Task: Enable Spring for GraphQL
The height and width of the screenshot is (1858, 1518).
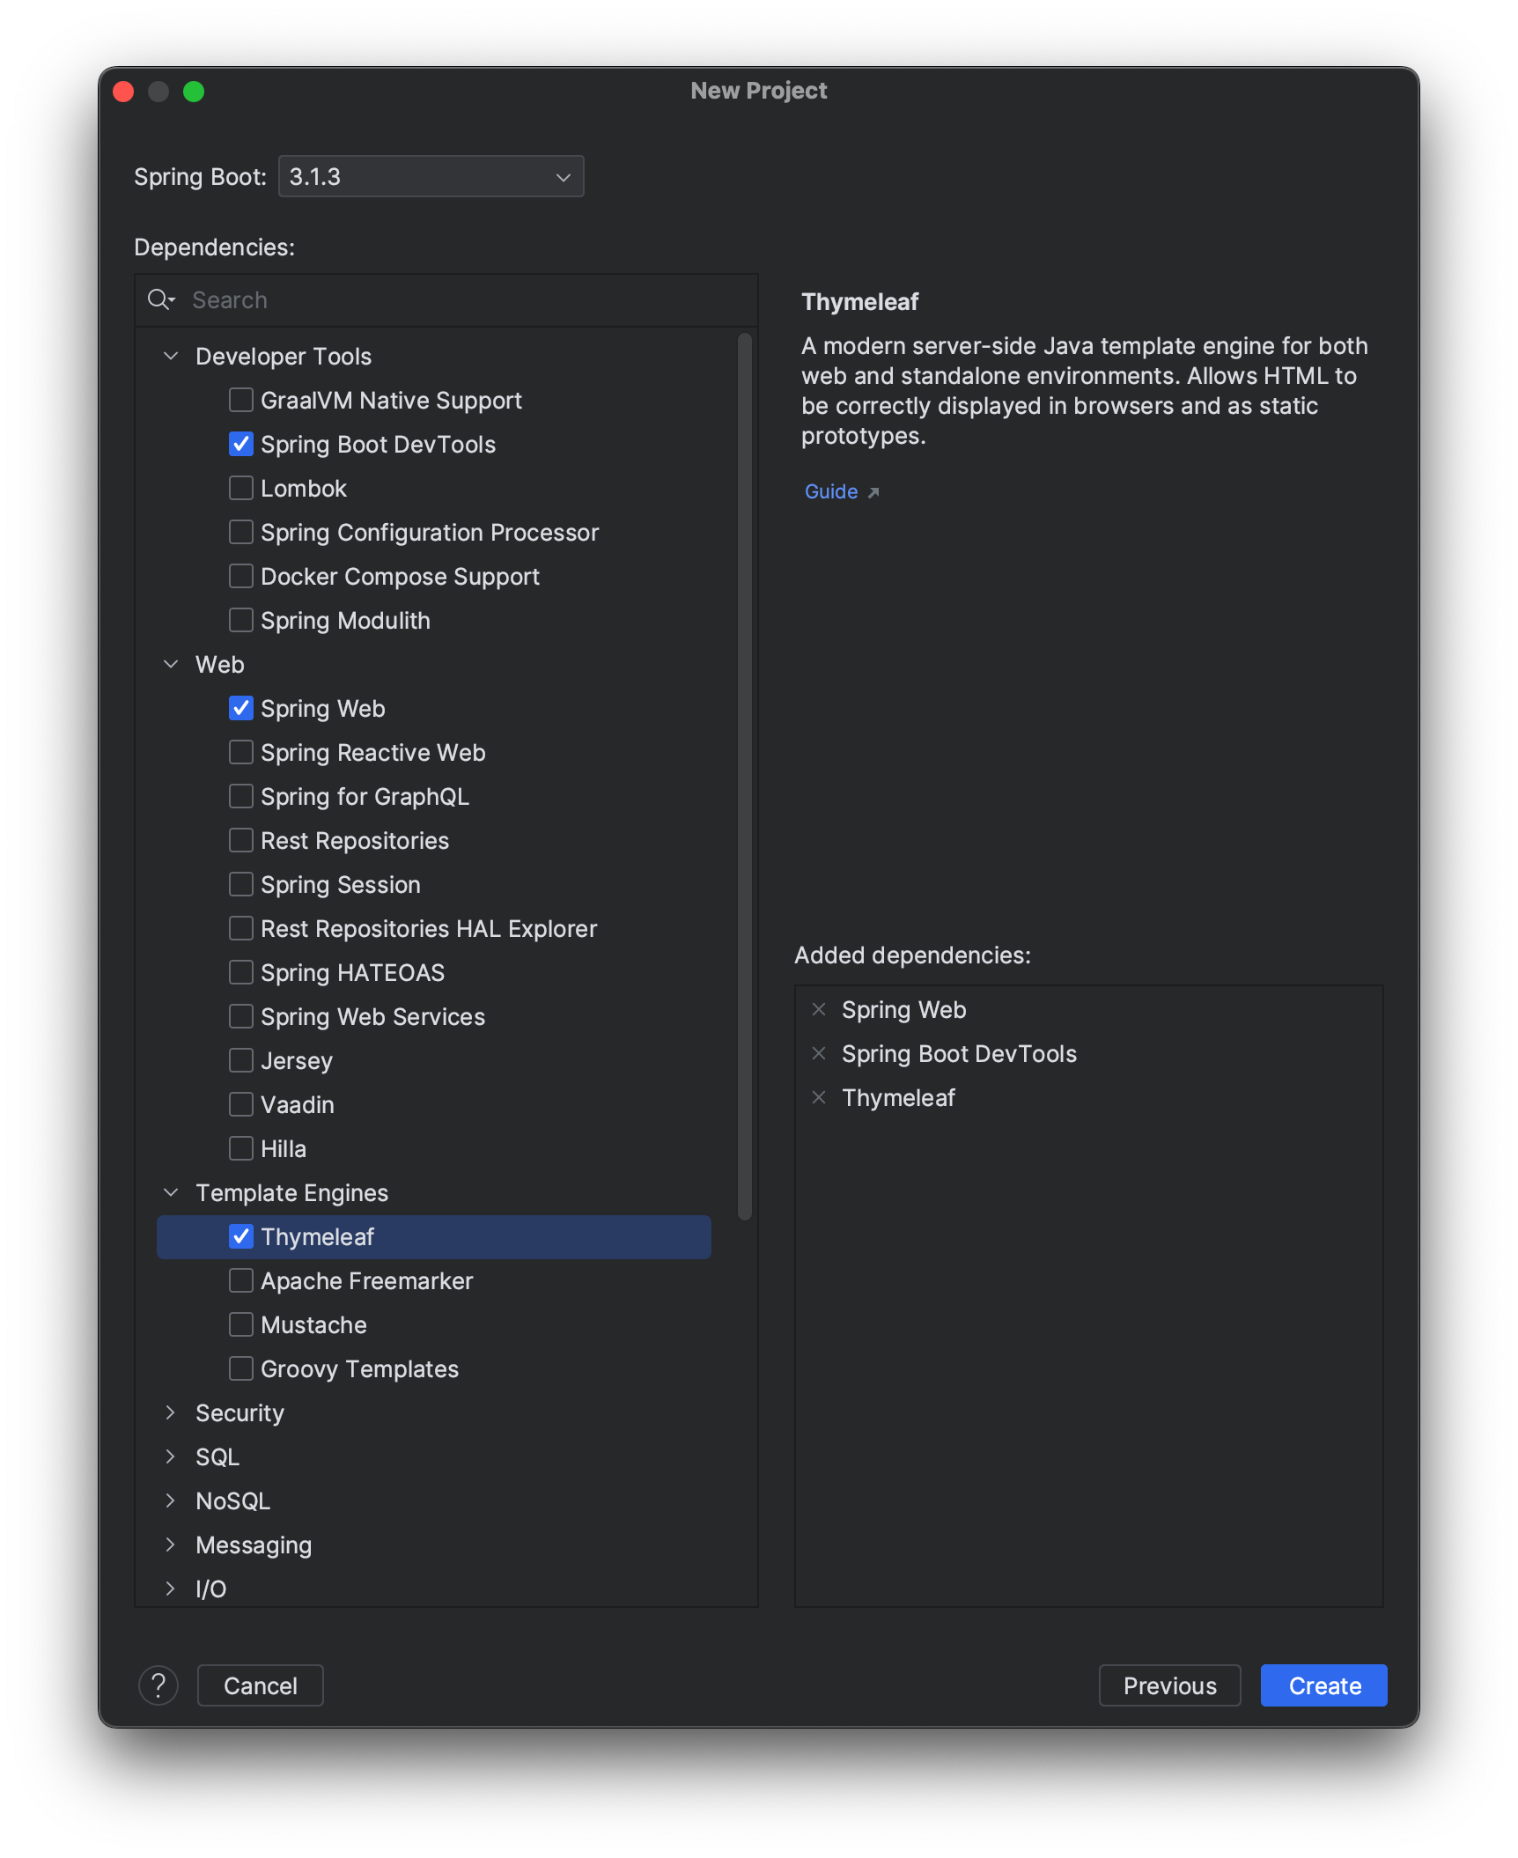Action: [241, 796]
